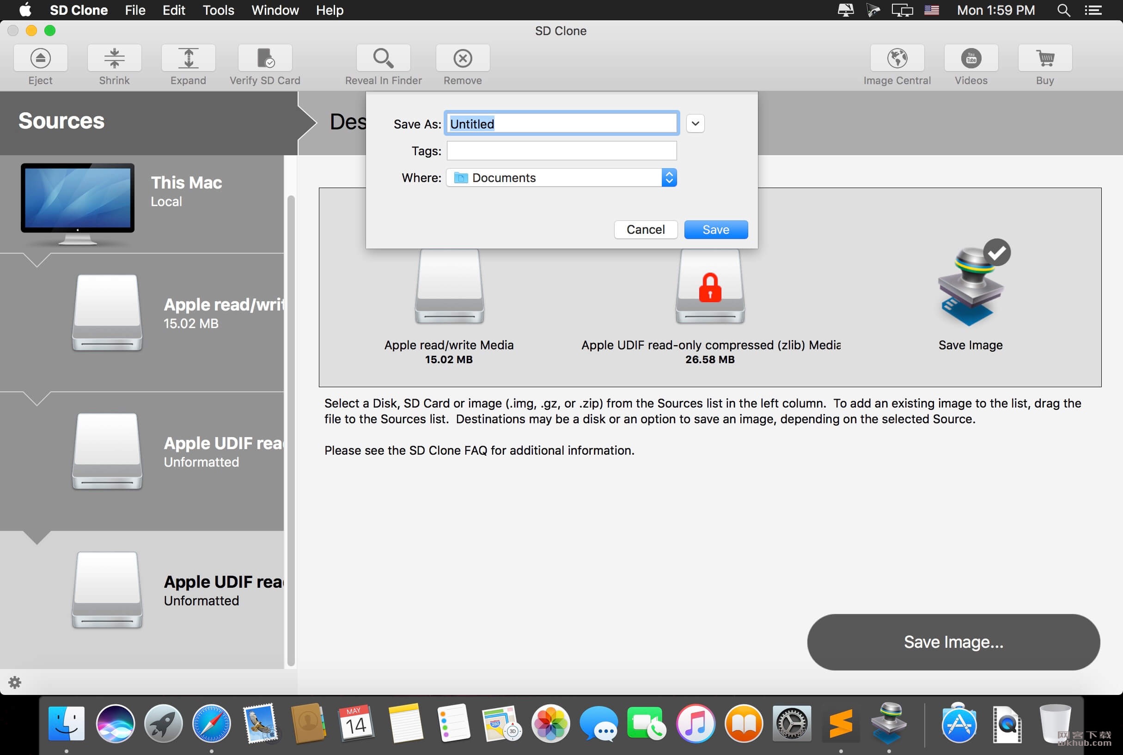
Task: Open the Apple menu
Action: [25, 10]
